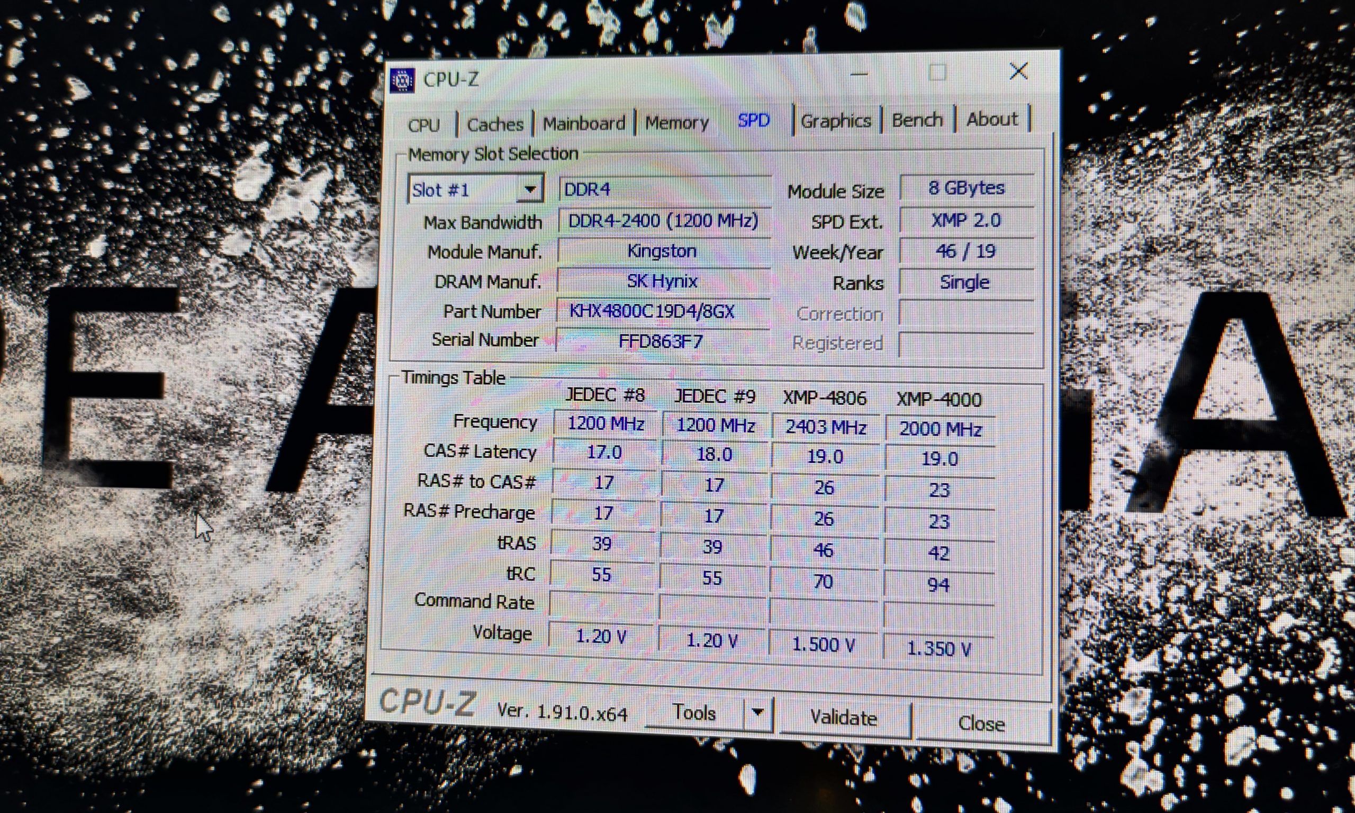Go to the Memory tab
The width and height of the screenshot is (1355, 813).
(x=676, y=123)
